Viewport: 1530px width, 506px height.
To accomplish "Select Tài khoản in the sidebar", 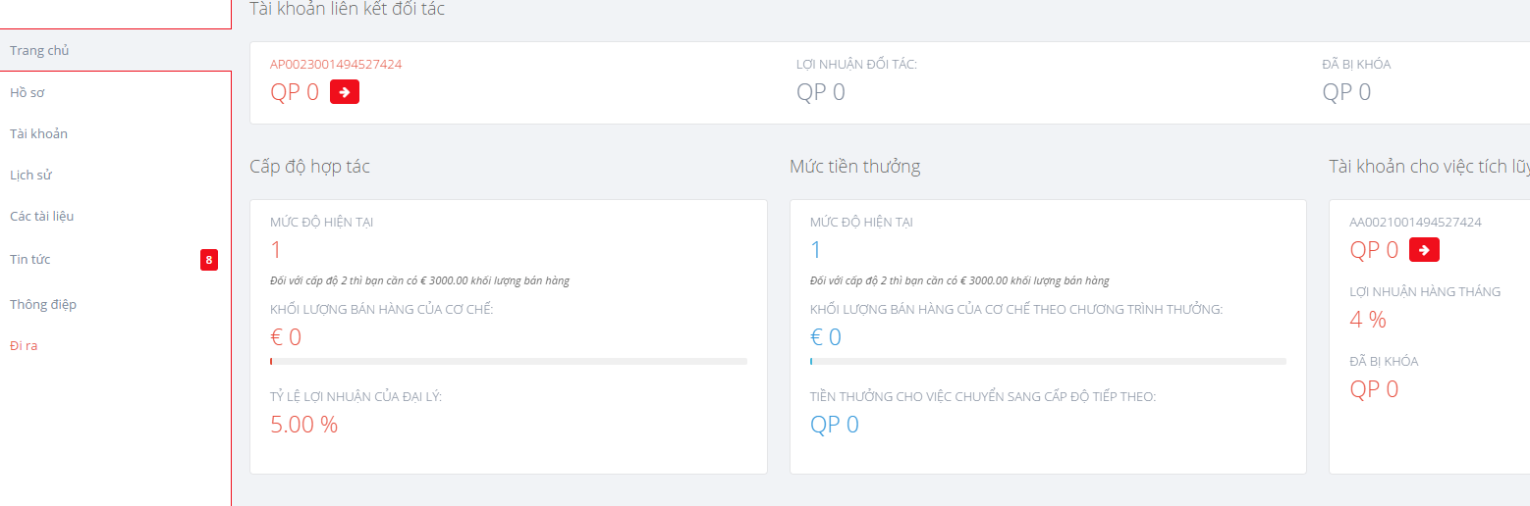I will (38, 133).
